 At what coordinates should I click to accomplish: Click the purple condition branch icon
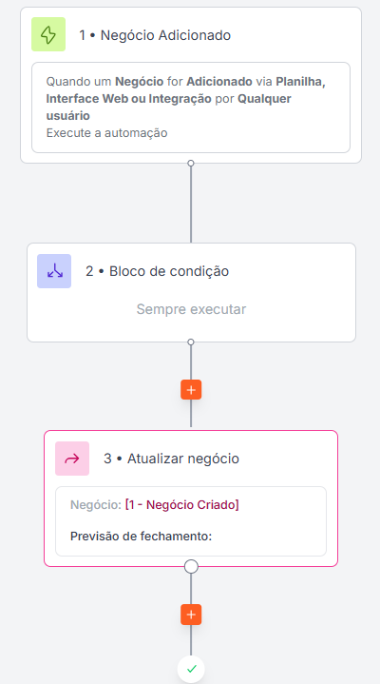54,271
